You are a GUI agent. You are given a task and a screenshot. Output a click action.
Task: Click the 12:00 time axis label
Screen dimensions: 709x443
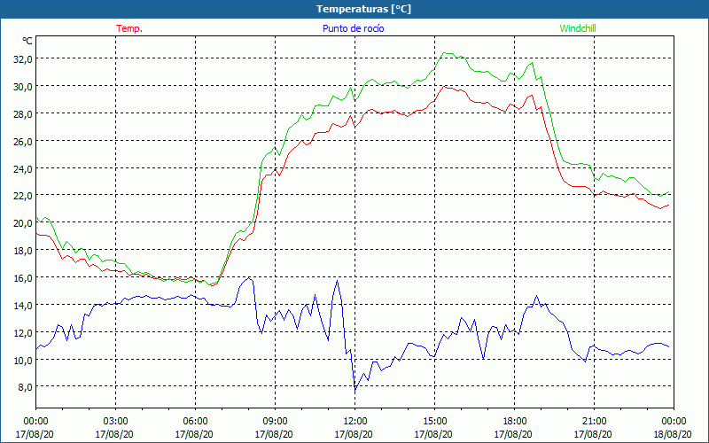[x=355, y=422]
